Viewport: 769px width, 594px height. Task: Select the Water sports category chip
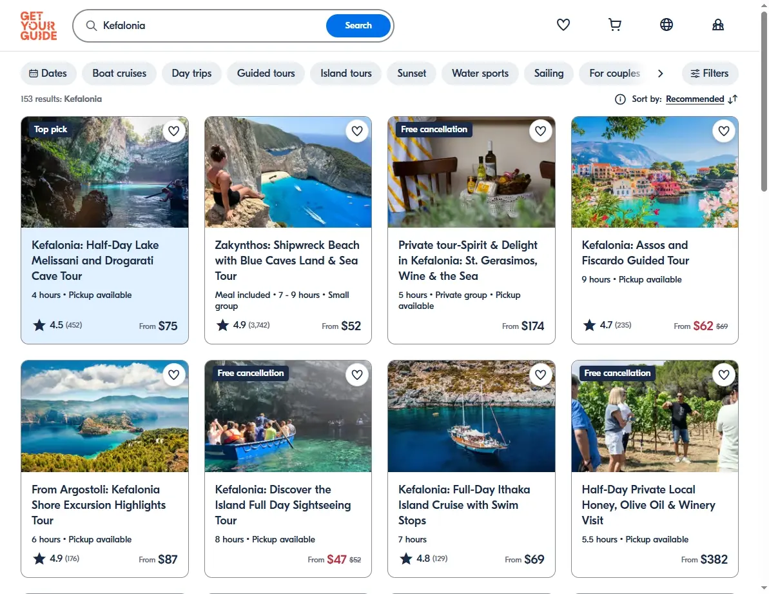point(480,73)
